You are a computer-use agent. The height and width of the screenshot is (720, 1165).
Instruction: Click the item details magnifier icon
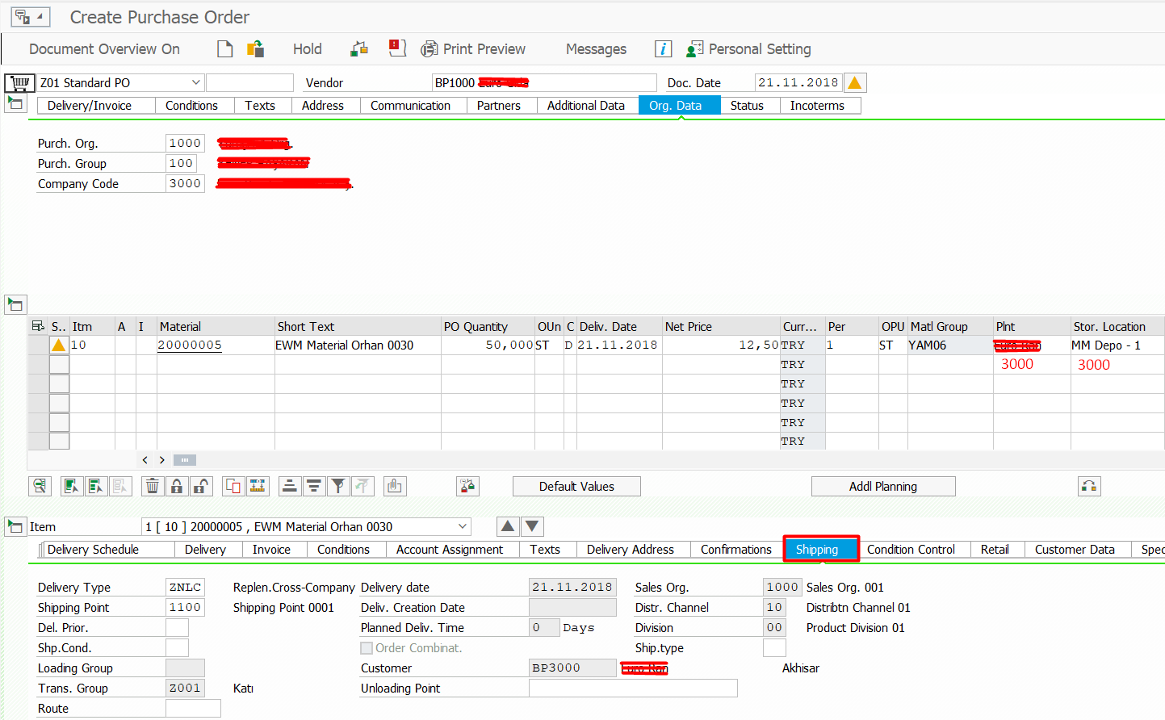pos(39,486)
